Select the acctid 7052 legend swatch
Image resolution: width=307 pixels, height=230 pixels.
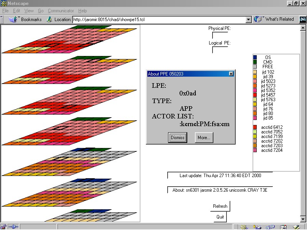255,131
